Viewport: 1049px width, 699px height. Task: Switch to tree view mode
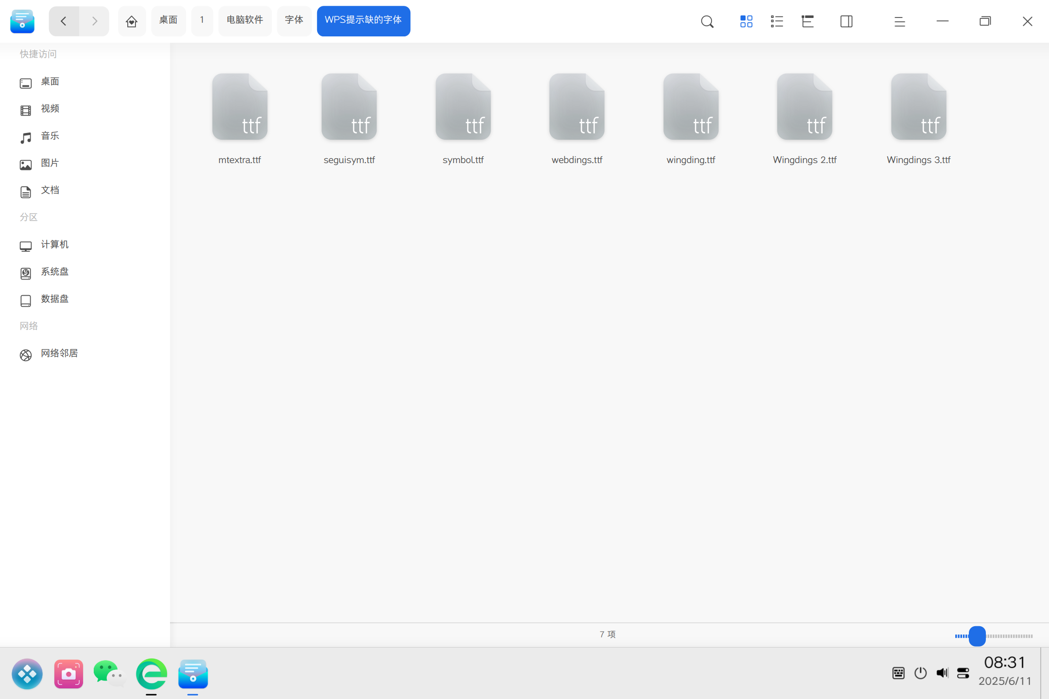tap(808, 21)
